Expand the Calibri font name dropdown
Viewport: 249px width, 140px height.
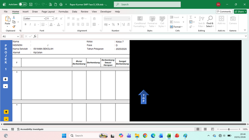point(44,19)
